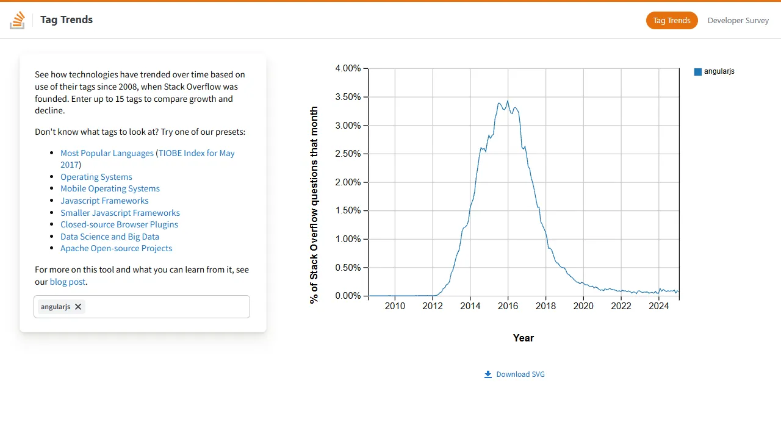Click the 2.50% y-axis label

[348, 154]
